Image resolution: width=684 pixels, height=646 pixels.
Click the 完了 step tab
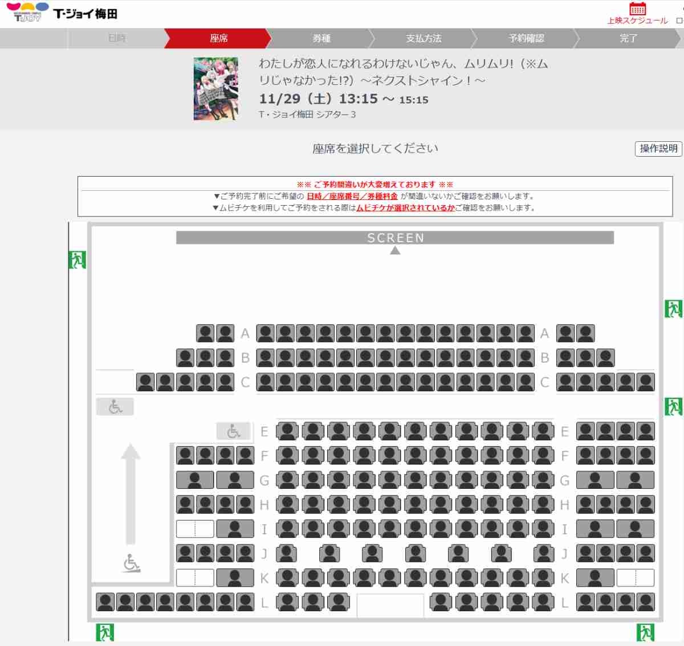tap(628, 38)
